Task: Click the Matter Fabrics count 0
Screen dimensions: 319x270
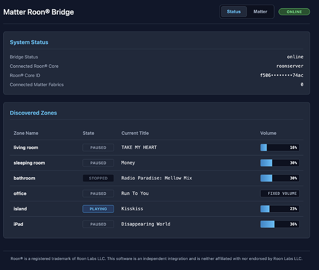Action: click(x=302, y=84)
